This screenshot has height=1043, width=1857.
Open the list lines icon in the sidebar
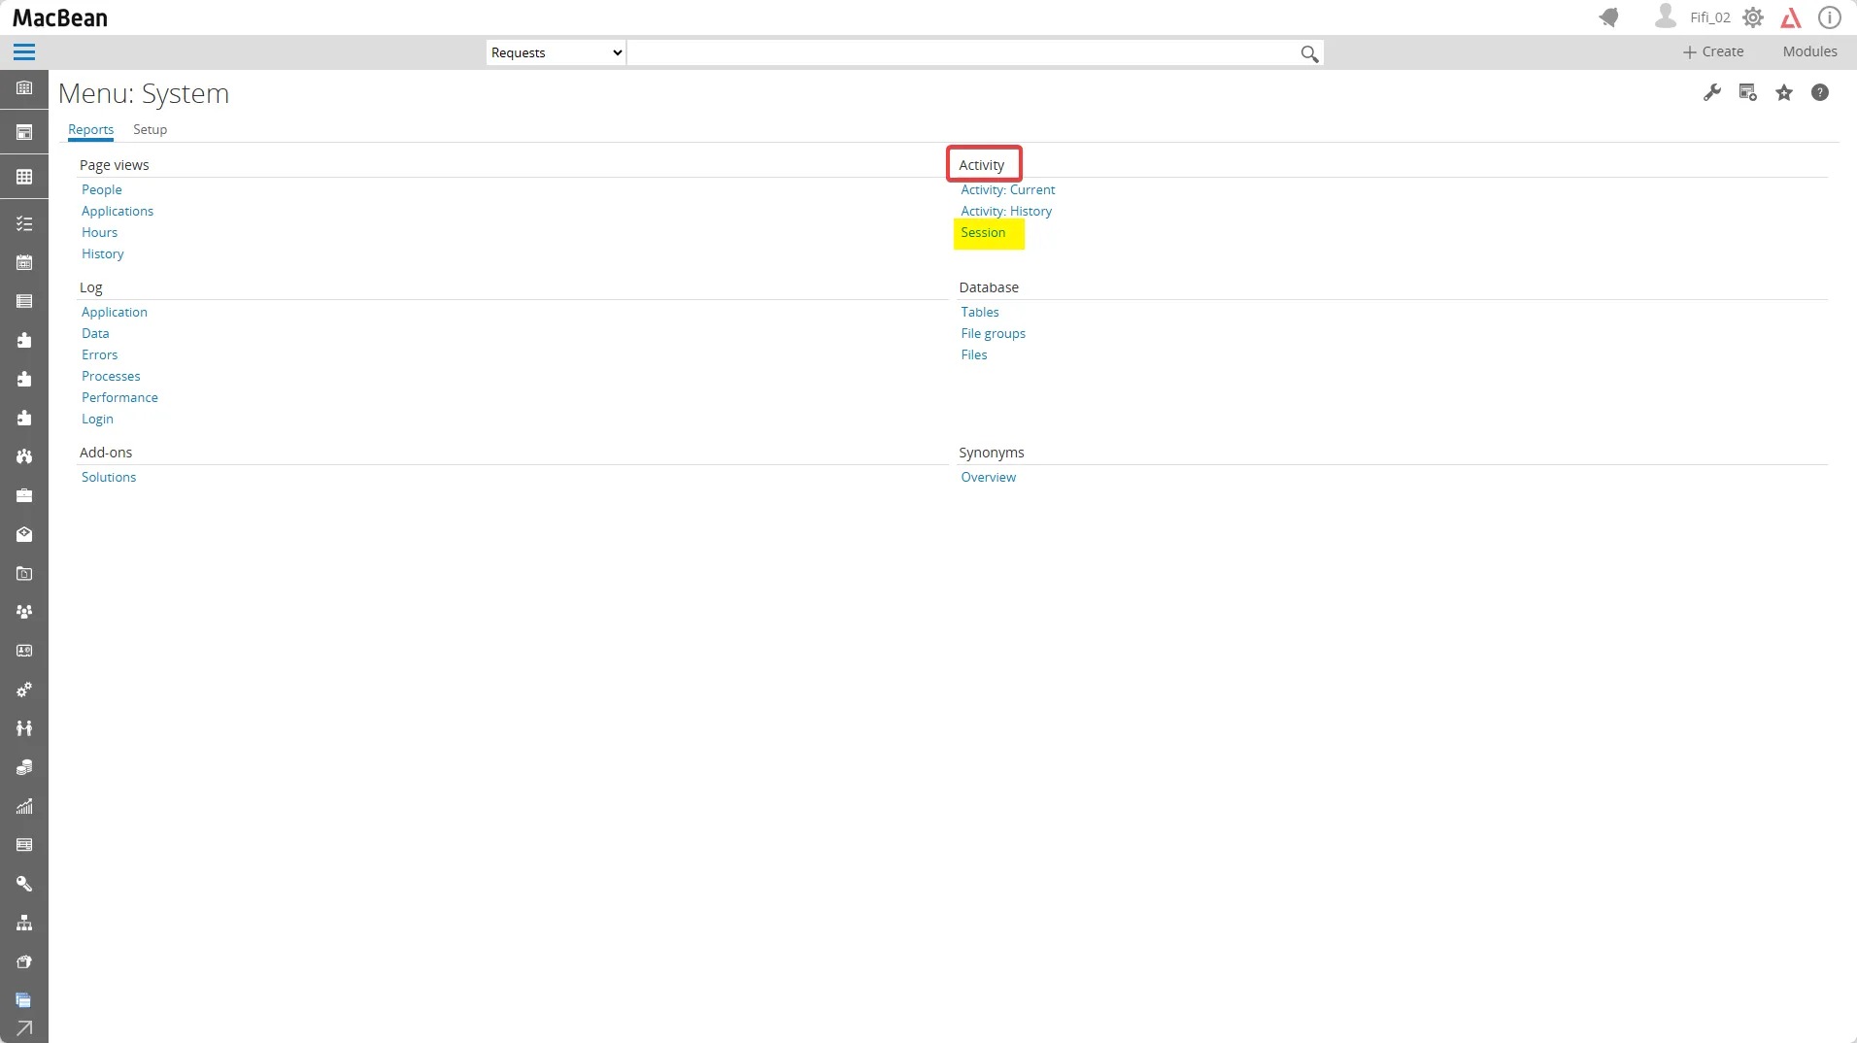[x=24, y=301]
